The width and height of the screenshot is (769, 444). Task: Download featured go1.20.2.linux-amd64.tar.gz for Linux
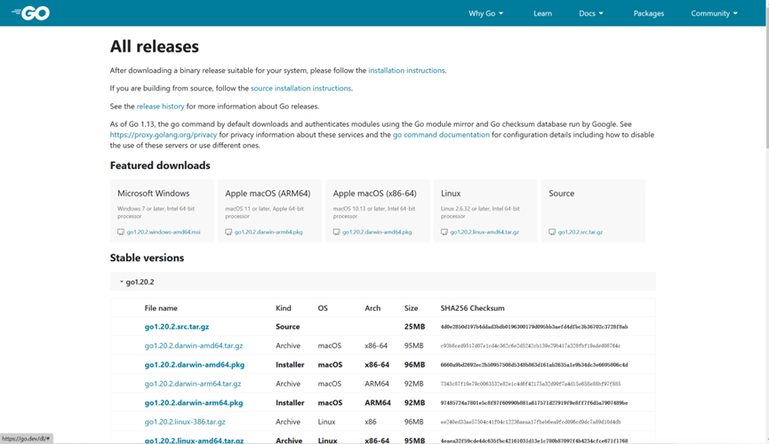point(485,233)
